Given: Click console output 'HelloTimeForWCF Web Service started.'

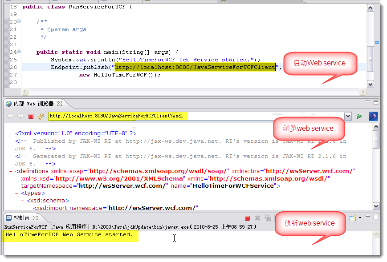Looking at the screenshot, I should click(69, 234).
